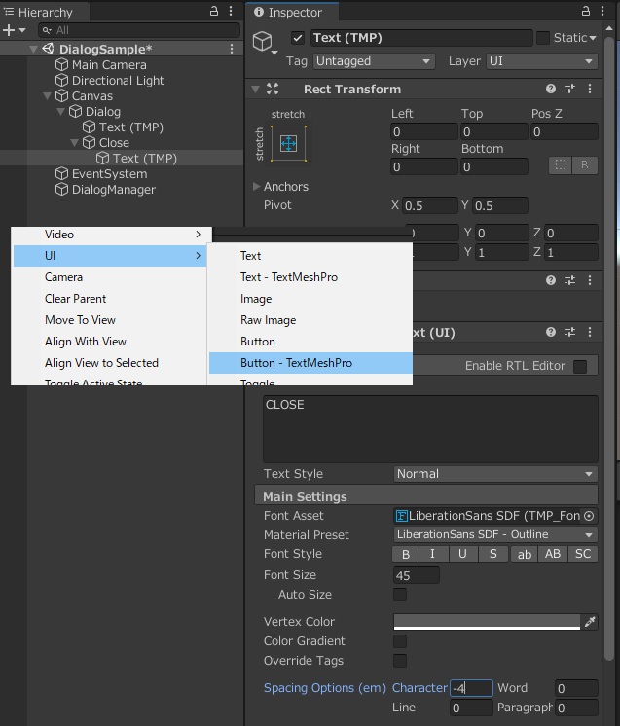Toggle Italic font style

click(433, 554)
